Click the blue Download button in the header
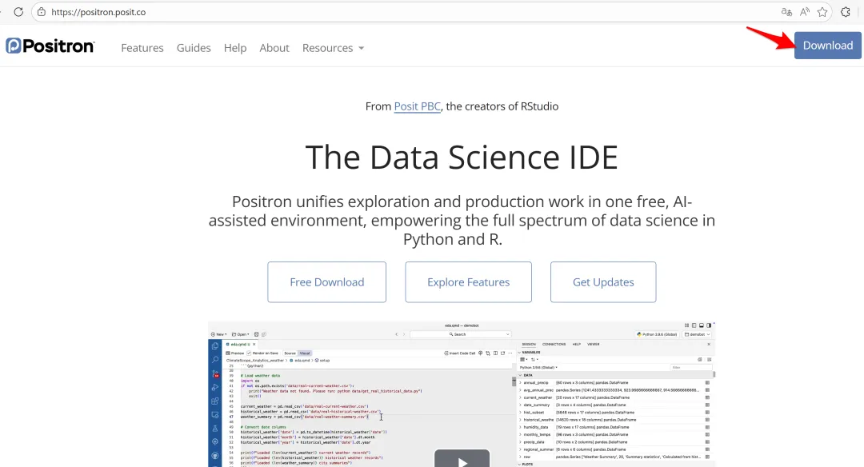This screenshot has width=864, height=467. pyautogui.click(x=828, y=46)
